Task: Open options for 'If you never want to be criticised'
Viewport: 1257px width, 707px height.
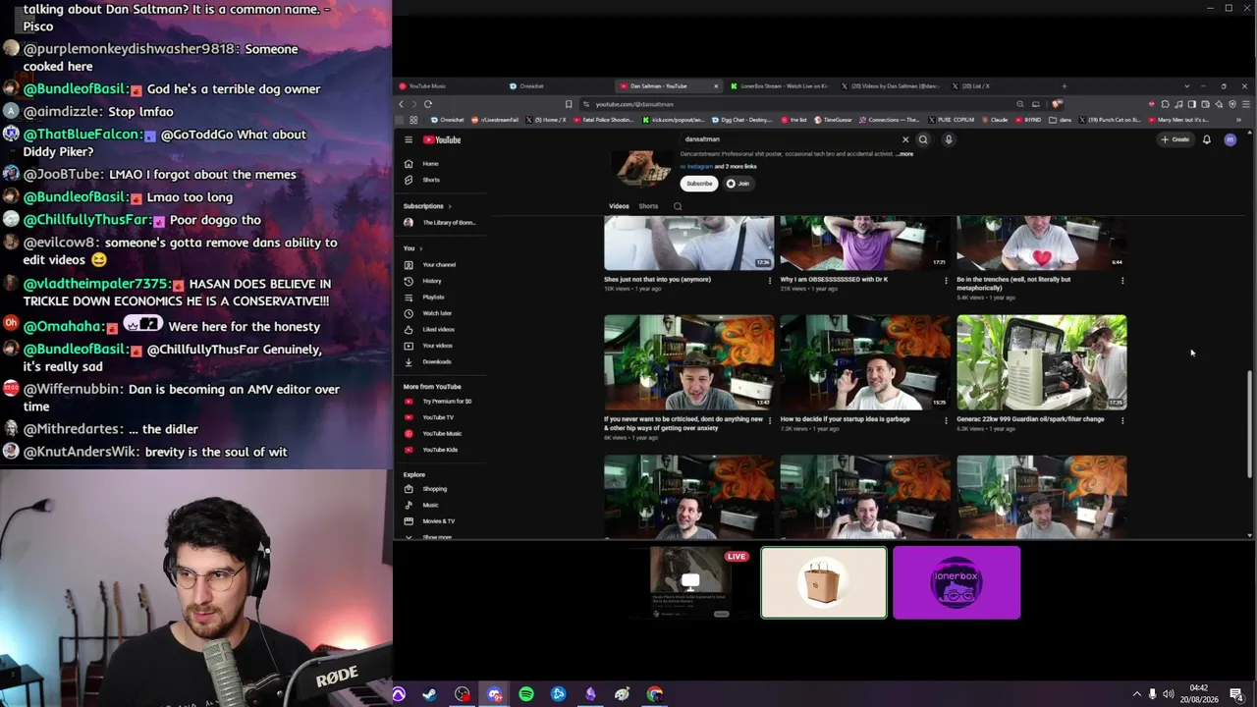Action: (769, 420)
